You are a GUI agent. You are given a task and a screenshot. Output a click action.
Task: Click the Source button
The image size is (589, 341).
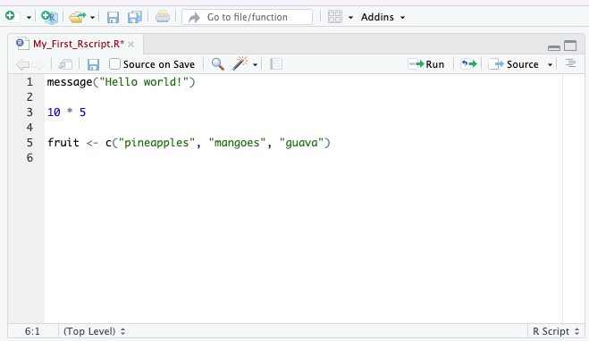pos(514,64)
